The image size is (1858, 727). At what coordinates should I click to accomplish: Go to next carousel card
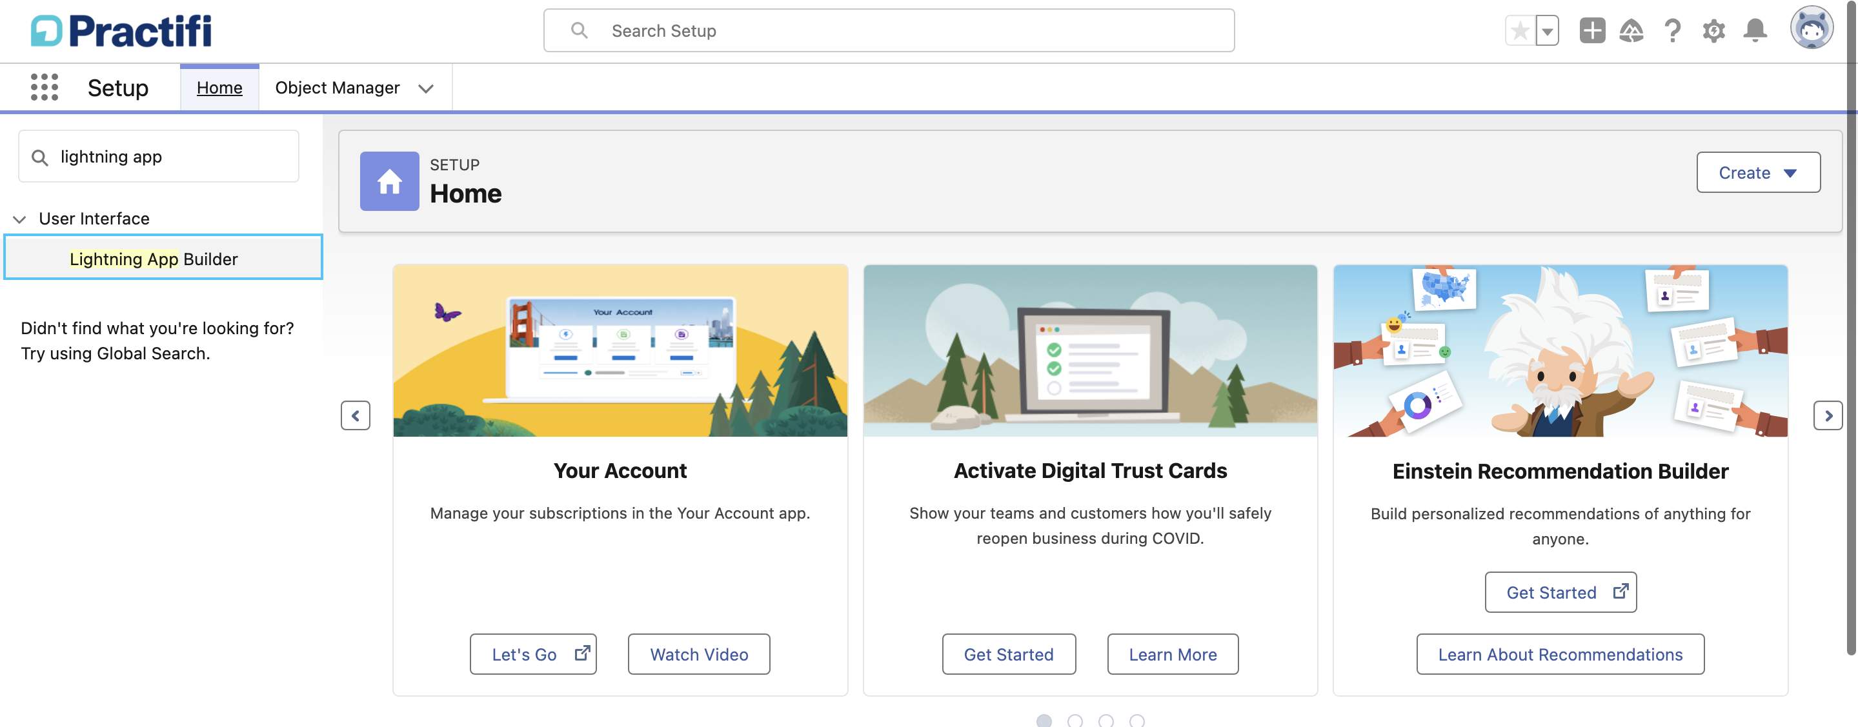(x=1828, y=415)
